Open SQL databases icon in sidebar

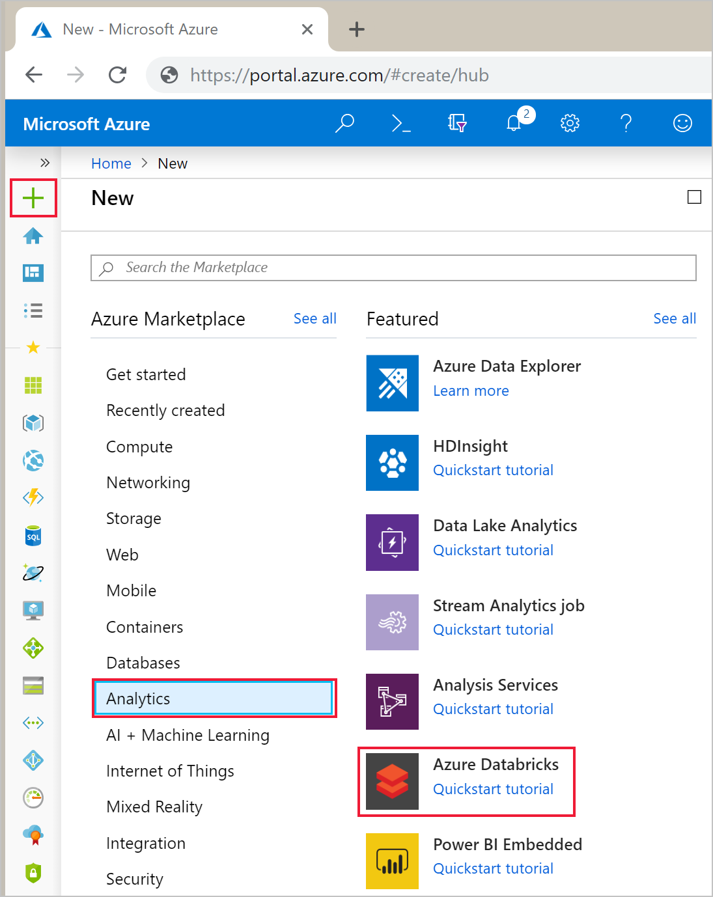coord(33,536)
